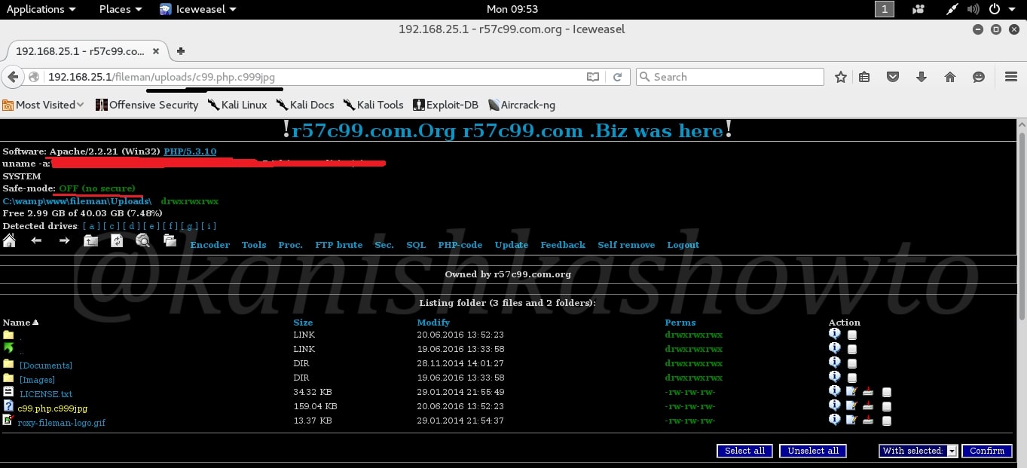Image resolution: width=1027 pixels, height=468 pixels.
Task: Click the Pocket save icon
Action: [x=893, y=77]
